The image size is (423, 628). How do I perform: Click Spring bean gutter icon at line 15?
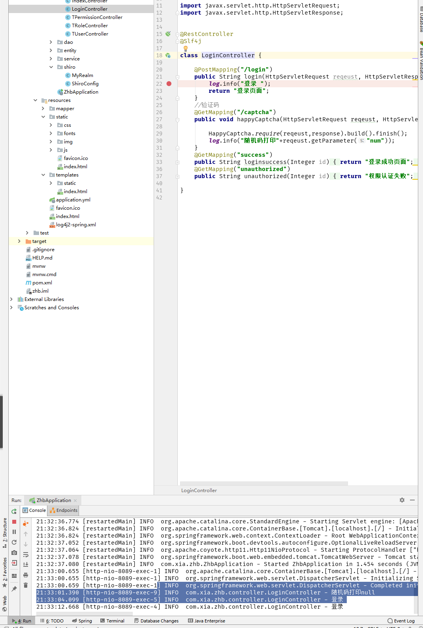(x=168, y=34)
